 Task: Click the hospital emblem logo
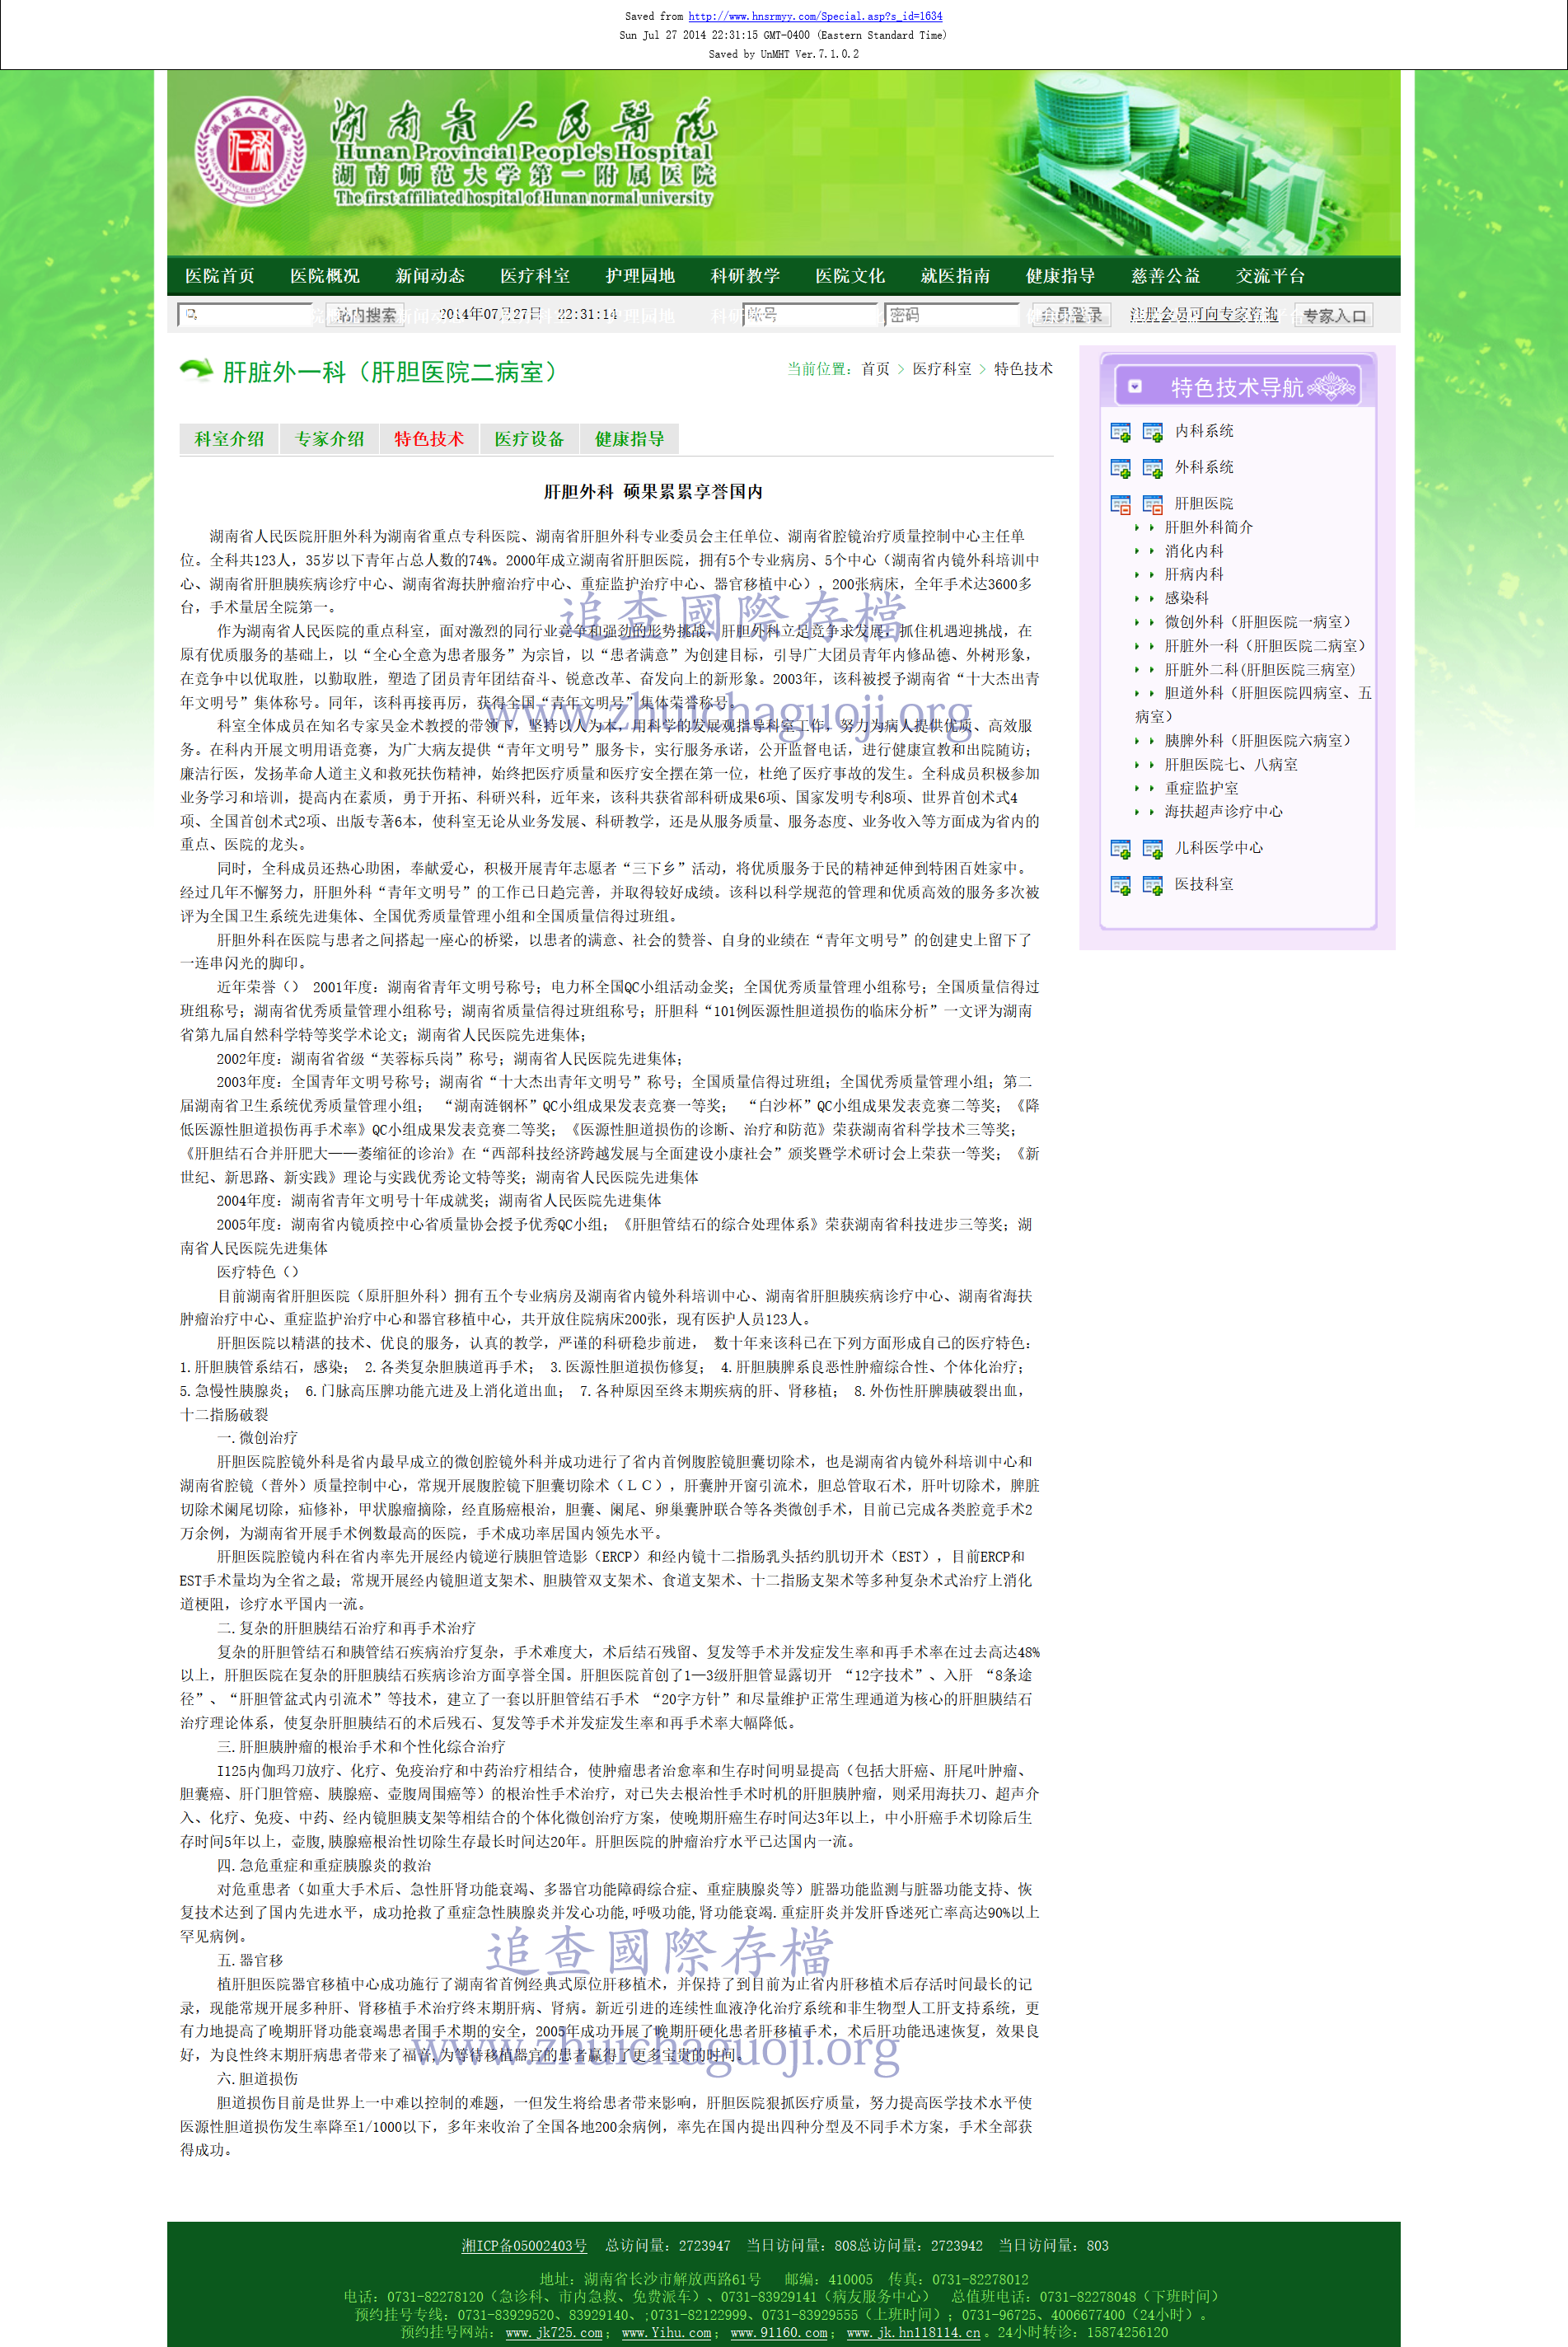pos(249,151)
